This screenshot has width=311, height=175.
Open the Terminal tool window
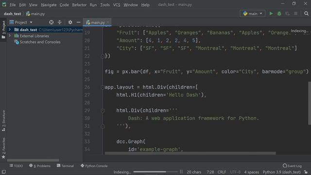tap(65, 166)
